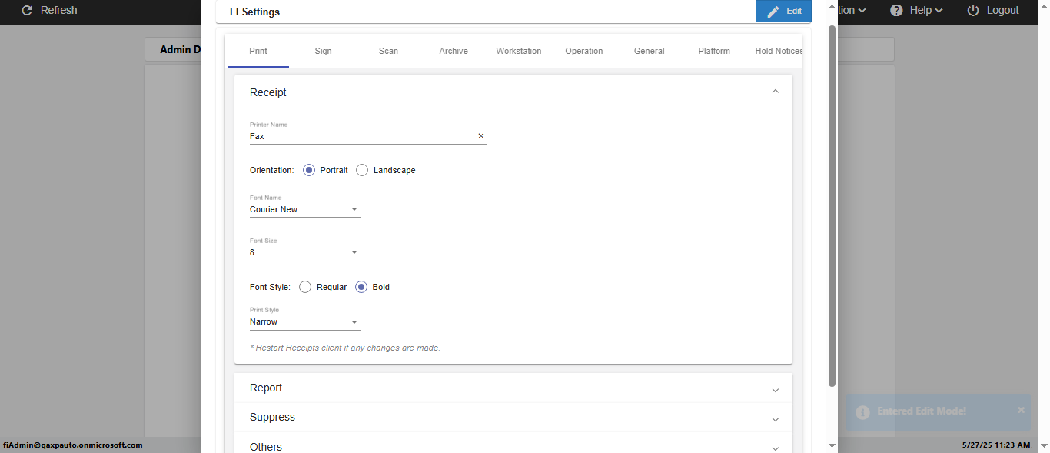Open the Workstation tab

pyautogui.click(x=519, y=51)
